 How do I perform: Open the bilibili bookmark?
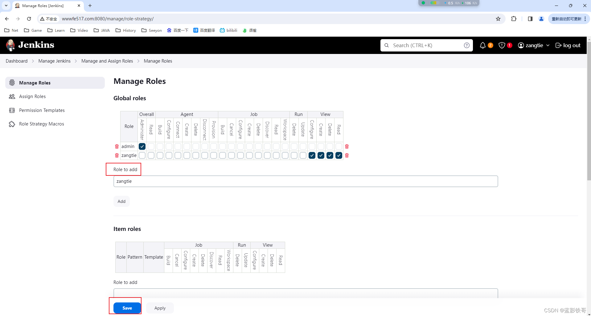pos(228,30)
